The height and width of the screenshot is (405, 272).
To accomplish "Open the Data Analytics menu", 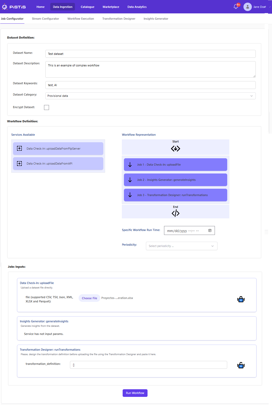I will (x=137, y=7).
